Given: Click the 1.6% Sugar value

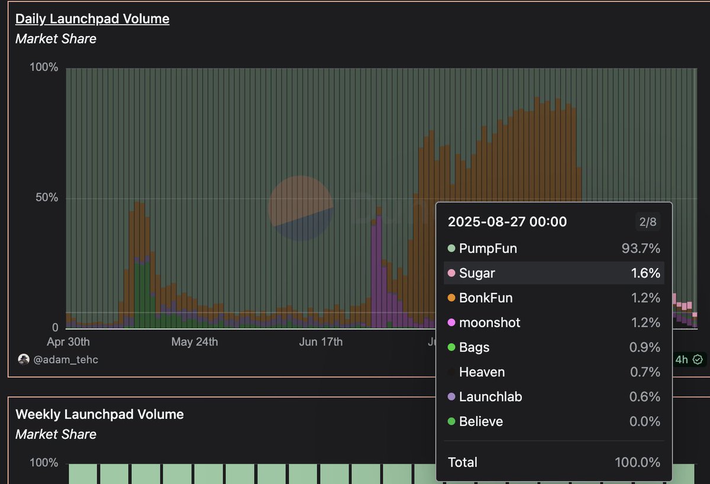Looking at the screenshot, I should point(646,273).
